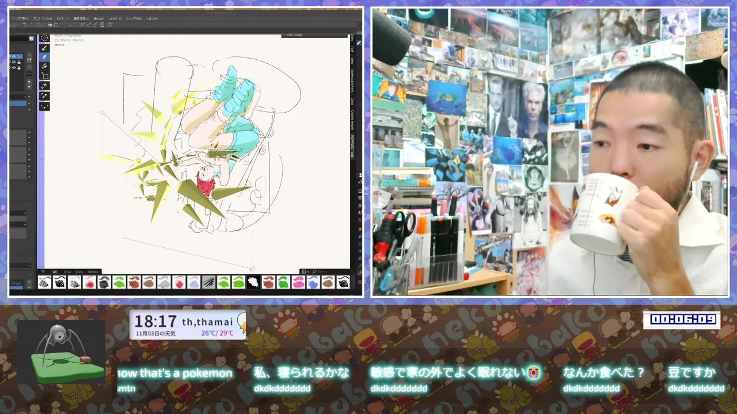
Task: Open the Screencast Keys sidebar tab
Action: click(x=352, y=80)
